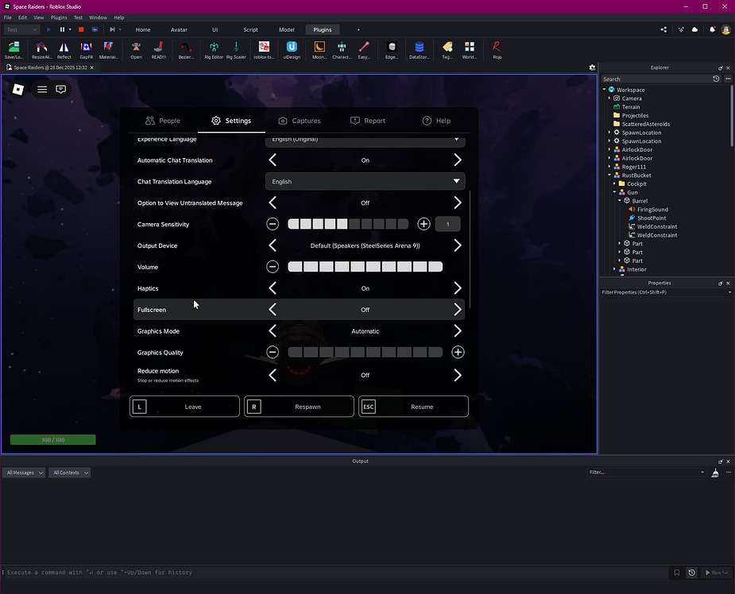Decrease Camera Sensitivity with minus button
This screenshot has width=735, height=594.
click(x=273, y=225)
